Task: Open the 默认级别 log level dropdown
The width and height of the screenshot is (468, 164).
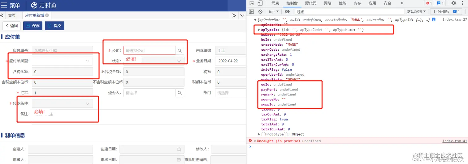Action: click(416, 11)
